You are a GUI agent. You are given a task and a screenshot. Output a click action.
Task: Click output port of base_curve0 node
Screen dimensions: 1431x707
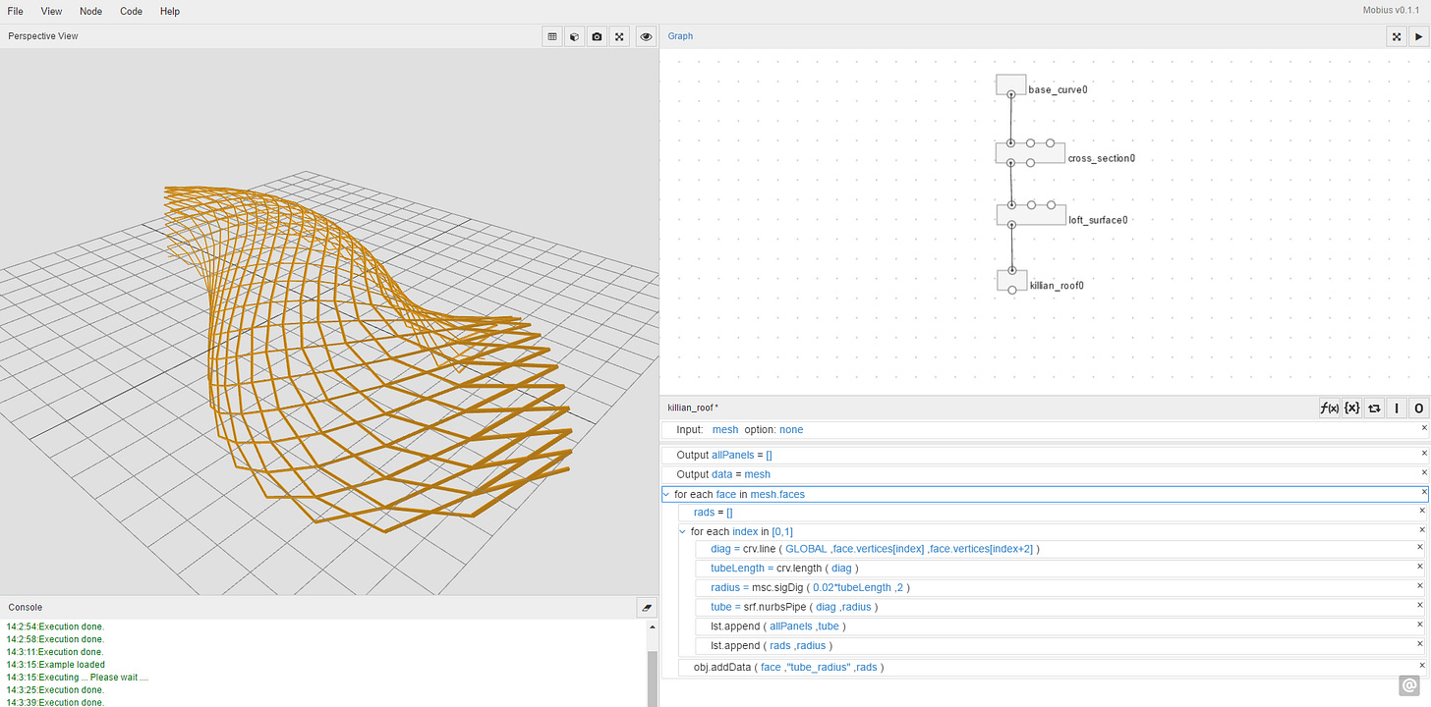point(1011,95)
